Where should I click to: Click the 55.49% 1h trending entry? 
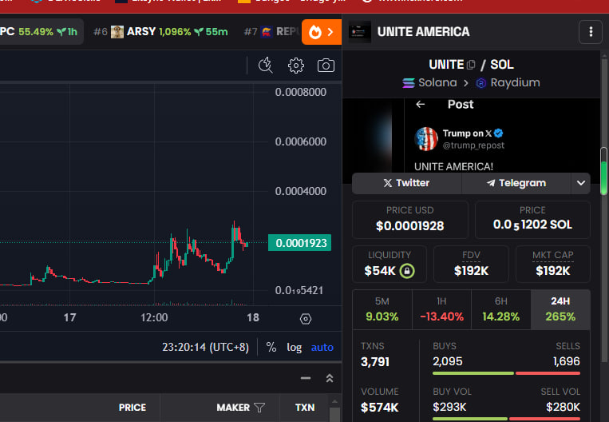(x=42, y=32)
